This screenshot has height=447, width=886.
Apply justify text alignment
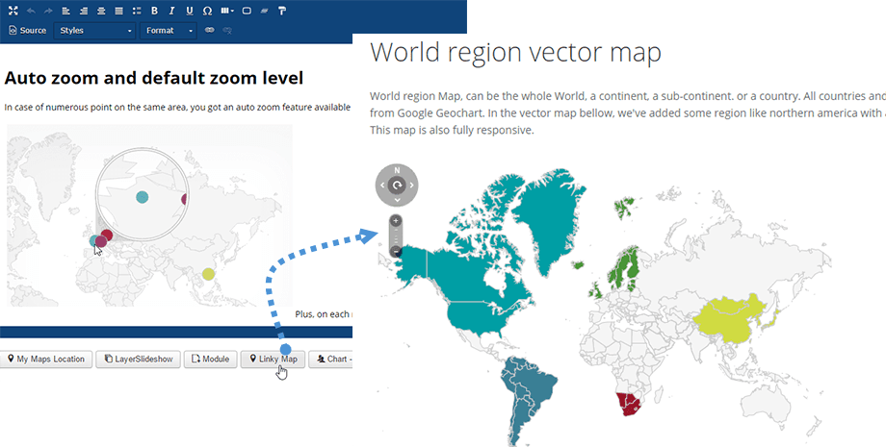[x=118, y=11]
